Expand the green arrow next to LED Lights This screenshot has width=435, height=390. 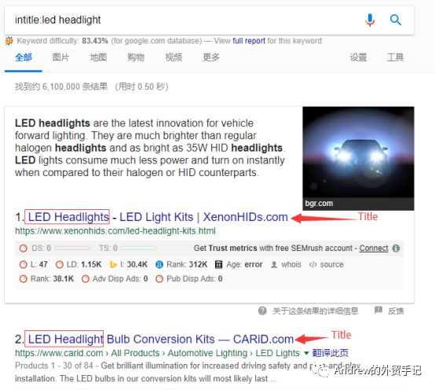[306, 353]
